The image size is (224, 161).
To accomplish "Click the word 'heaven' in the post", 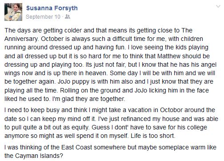I will (96, 73).
